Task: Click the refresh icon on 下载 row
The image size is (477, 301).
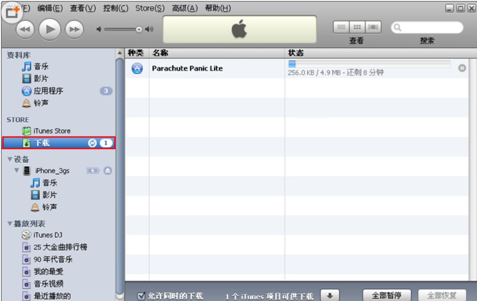Action: 92,143
